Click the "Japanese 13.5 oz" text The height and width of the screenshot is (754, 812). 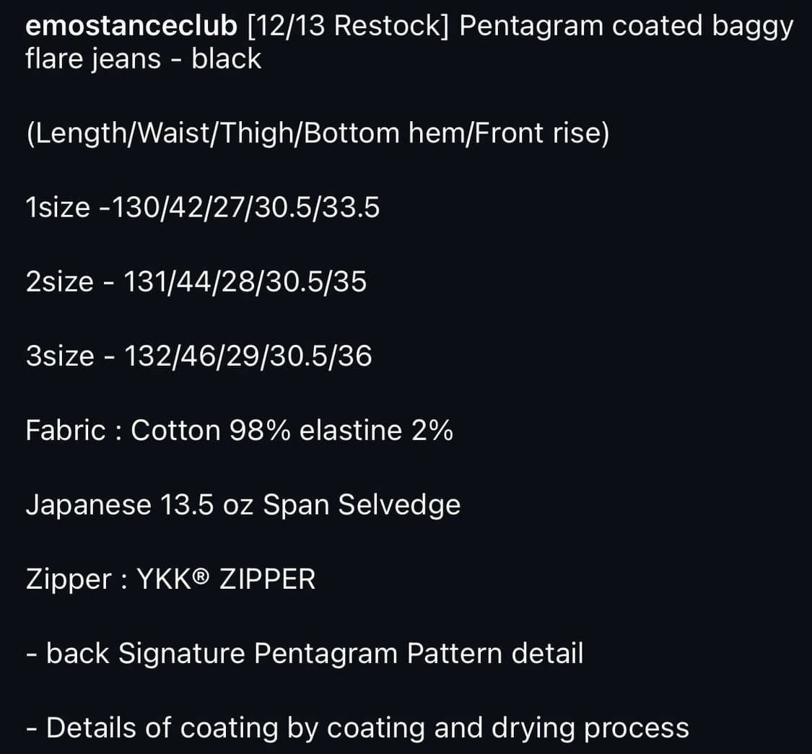pyautogui.click(x=139, y=505)
